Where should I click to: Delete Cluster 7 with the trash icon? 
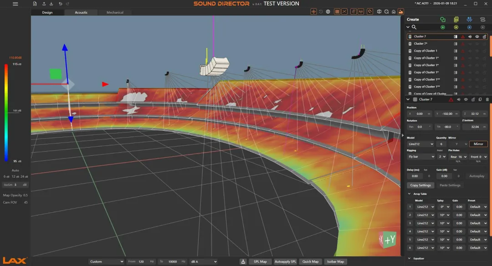(x=487, y=99)
